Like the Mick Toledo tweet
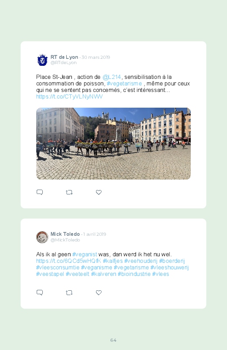 [x=99, y=292]
